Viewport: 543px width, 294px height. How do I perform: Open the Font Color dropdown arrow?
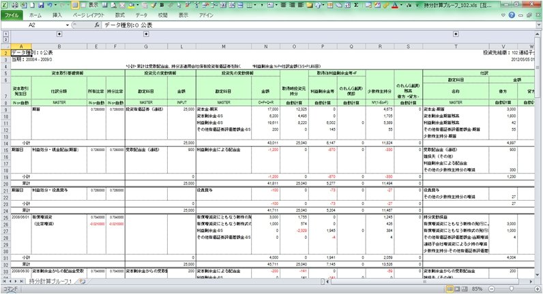coord(401,5)
